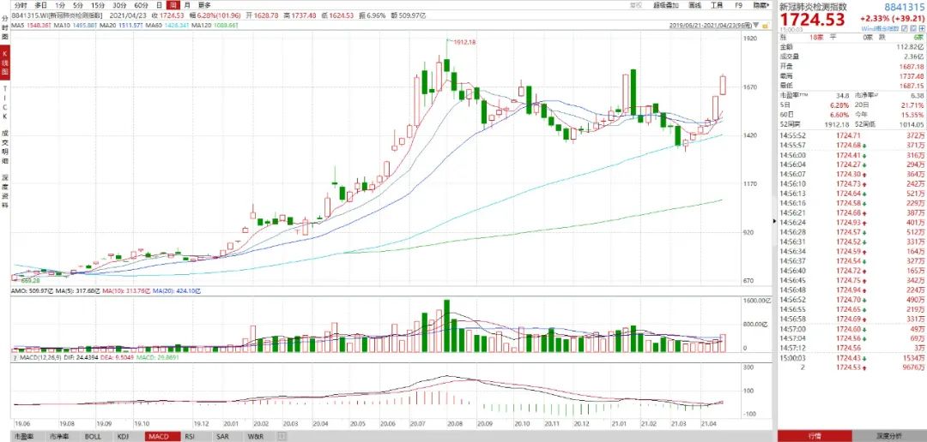Switch chart period to 周 (weekly)

point(173,5)
